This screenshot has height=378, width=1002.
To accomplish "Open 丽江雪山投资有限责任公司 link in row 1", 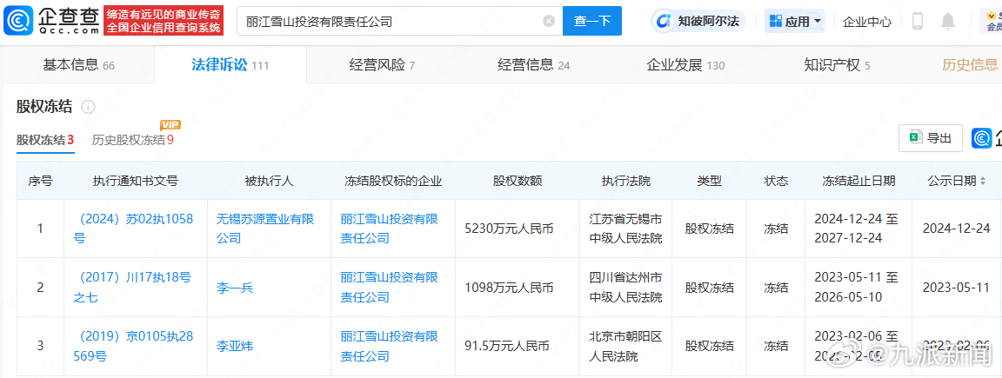I will [x=389, y=229].
